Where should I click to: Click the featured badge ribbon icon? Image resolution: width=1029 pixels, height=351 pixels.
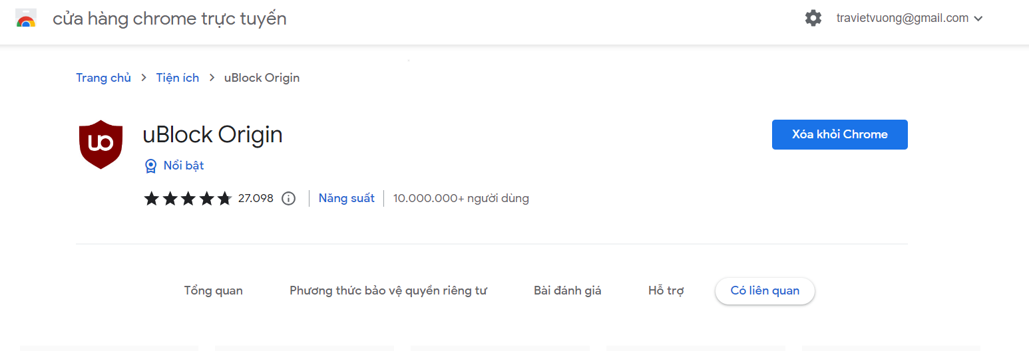pos(151,166)
